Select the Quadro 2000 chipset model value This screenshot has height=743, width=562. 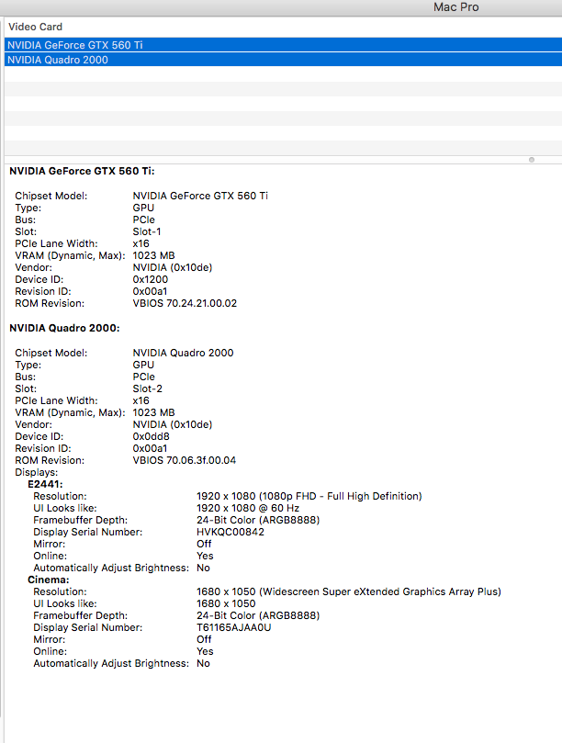[x=183, y=353]
